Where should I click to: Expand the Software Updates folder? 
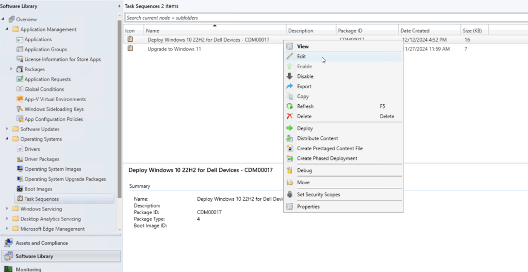coord(7,129)
